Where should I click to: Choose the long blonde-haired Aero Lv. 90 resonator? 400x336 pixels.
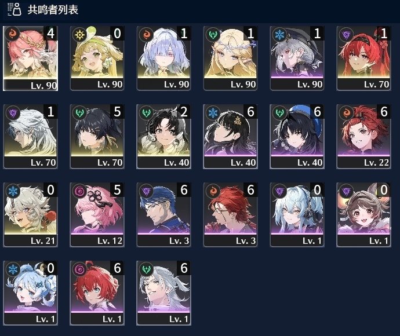pyautogui.click(x=230, y=58)
